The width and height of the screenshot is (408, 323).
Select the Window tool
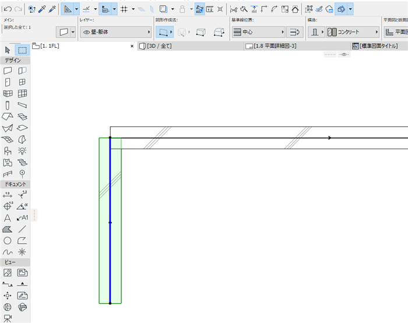[x=22, y=82]
